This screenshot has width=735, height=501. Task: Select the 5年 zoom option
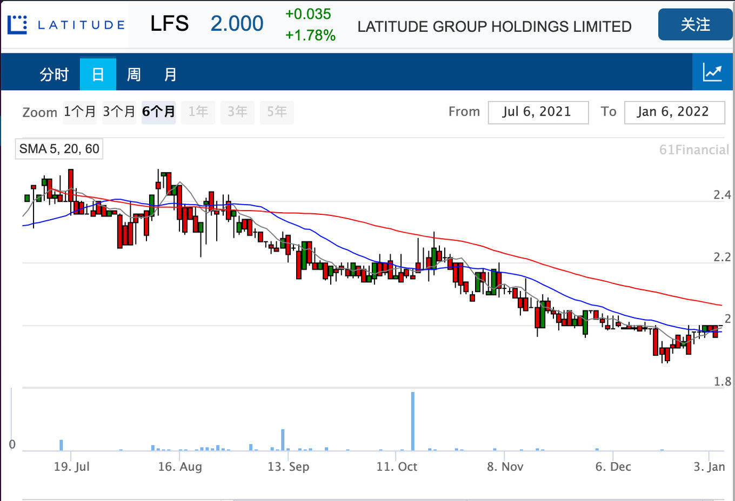[x=277, y=112]
